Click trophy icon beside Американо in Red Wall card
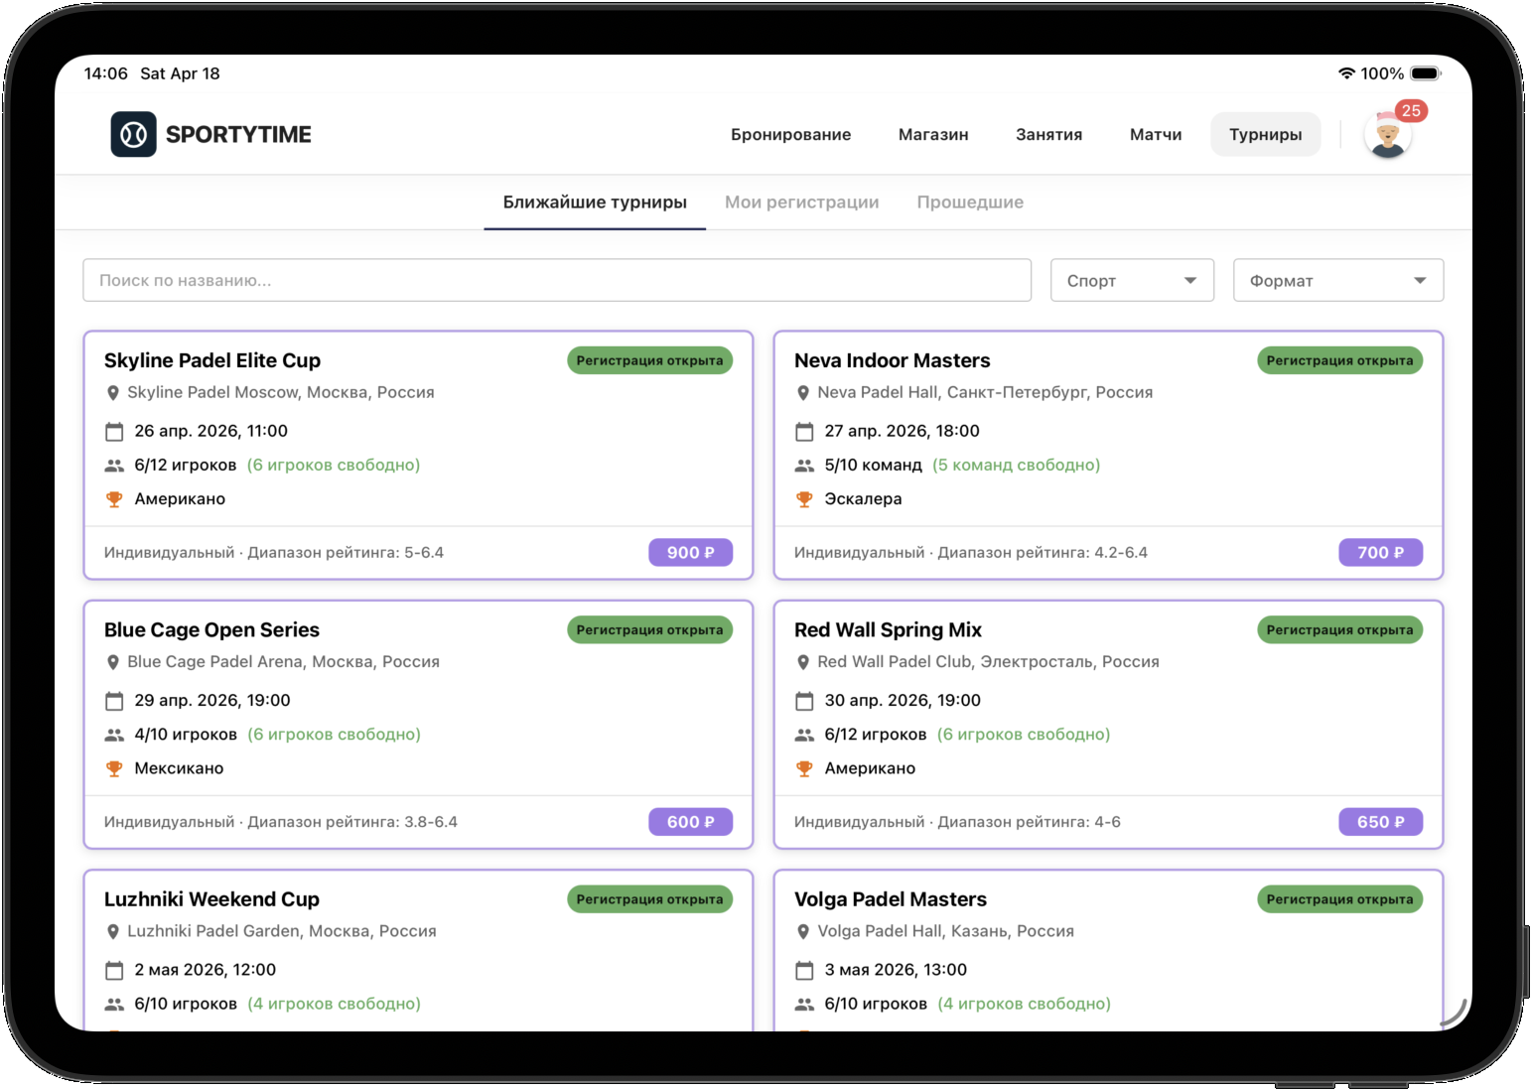This screenshot has height=1091, width=1532. [x=804, y=768]
